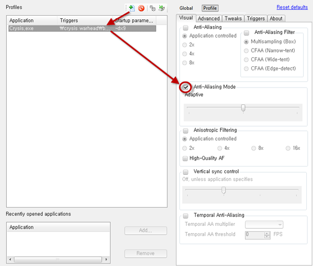This screenshot has height=266, width=313.
Task: Select the Crysis.exe profile row
Action: pos(82,29)
